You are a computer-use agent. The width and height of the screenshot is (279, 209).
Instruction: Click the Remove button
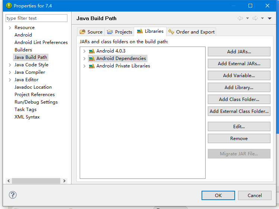click(x=239, y=139)
